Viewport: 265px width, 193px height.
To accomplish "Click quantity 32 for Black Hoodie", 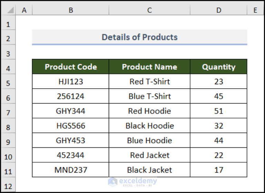I will coord(218,126).
